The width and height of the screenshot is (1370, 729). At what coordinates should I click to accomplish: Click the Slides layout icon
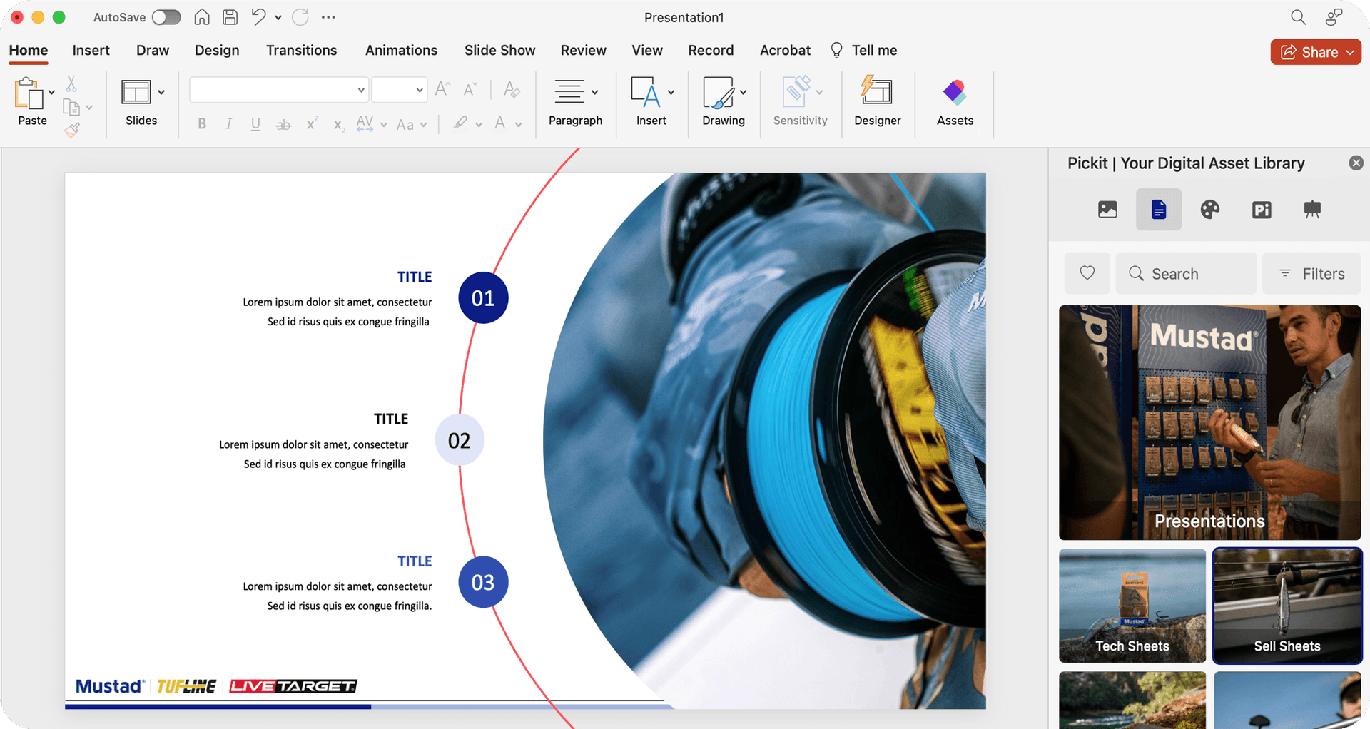click(x=136, y=93)
